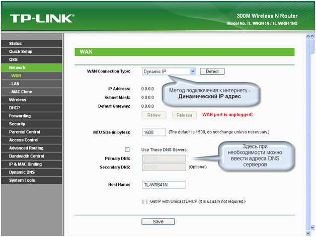316x237 pixels.
Task: Click the Detect button
Action: coord(212,71)
